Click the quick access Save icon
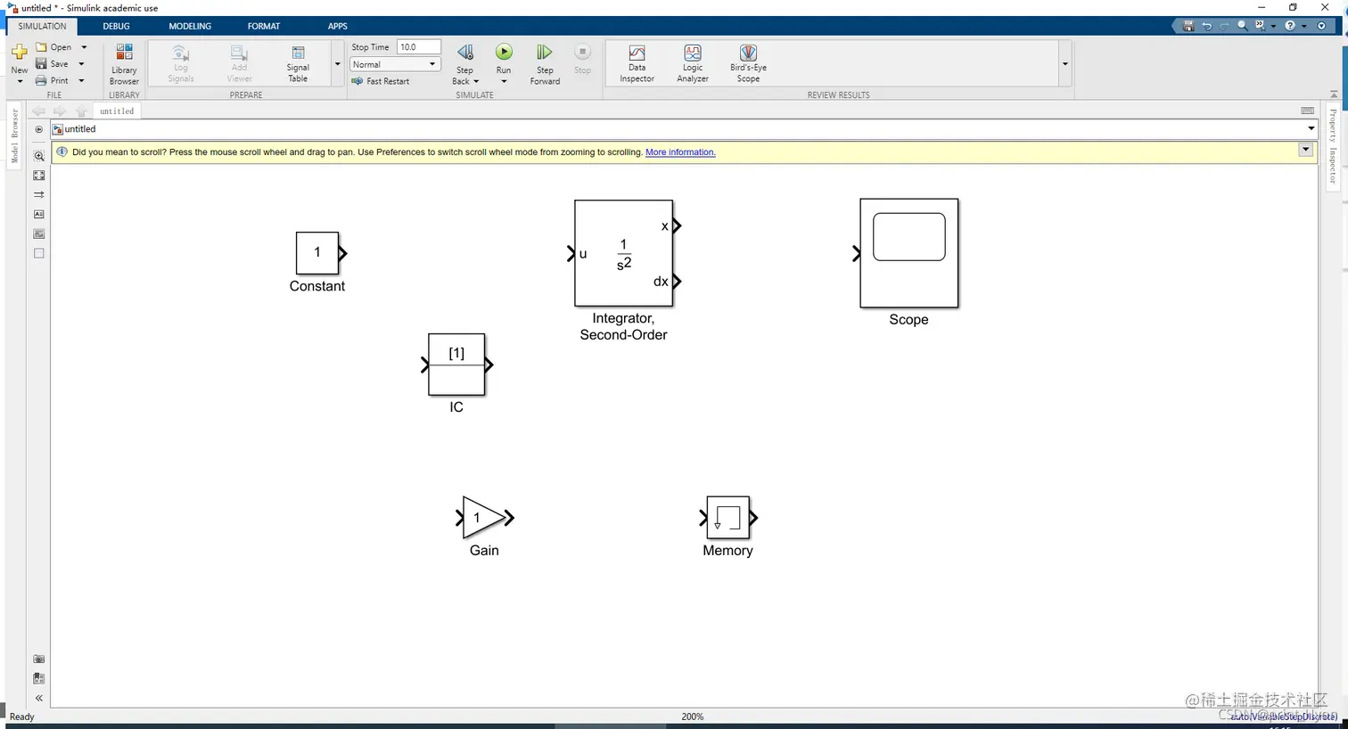1348x729 pixels. click(1188, 26)
